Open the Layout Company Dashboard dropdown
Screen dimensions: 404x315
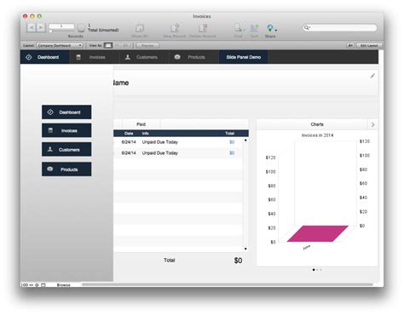(x=60, y=45)
